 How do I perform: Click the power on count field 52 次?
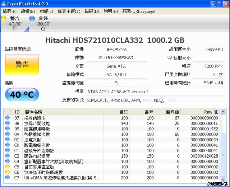pyautogui.click(x=209, y=75)
